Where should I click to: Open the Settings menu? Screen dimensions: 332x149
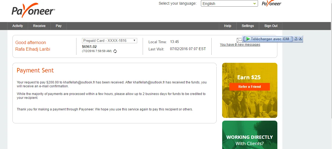pyautogui.click(x=248, y=26)
